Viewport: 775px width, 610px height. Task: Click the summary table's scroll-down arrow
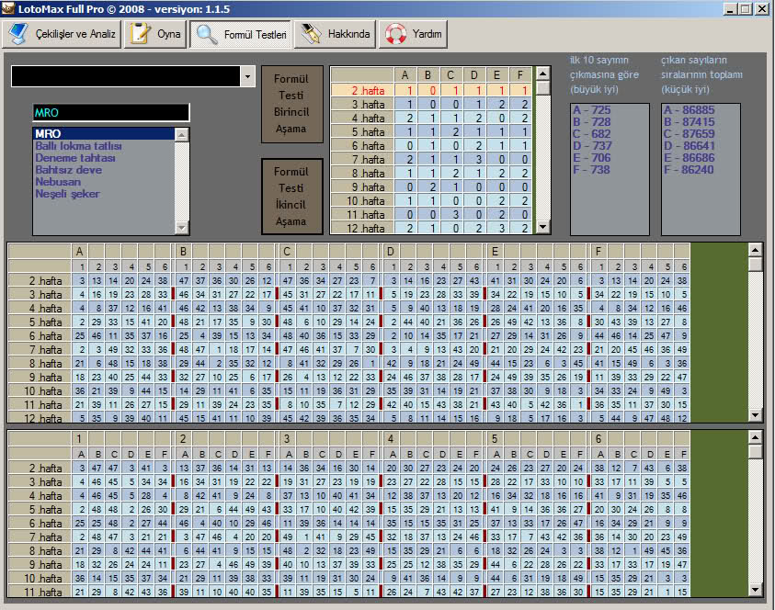click(542, 227)
